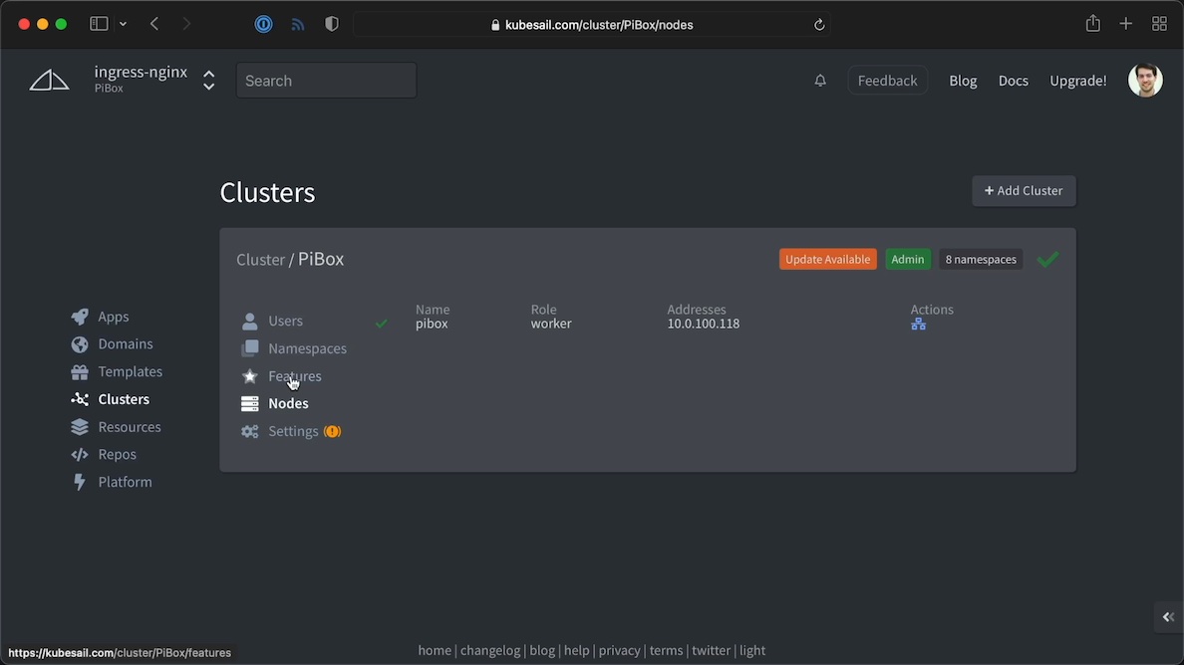Open the Resources layers icon
Viewport: 1184px width, 665px height.
coord(80,427)
